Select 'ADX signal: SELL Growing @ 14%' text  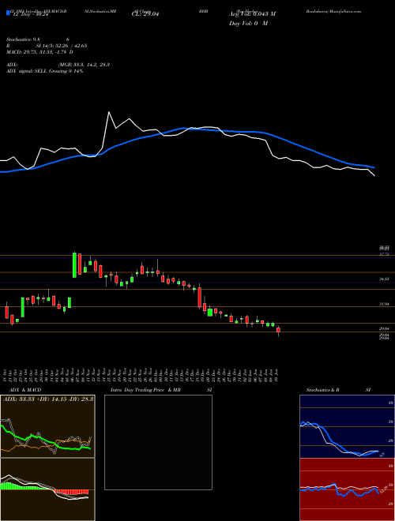[44, 71]
